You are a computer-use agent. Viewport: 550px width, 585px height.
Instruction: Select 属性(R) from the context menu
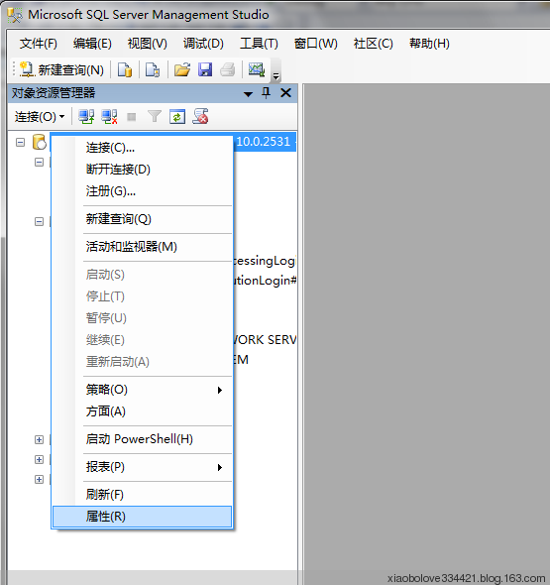[x=142, y=517]
